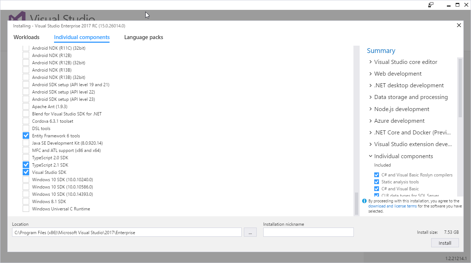Viewport: 471px width, 263px height.
Task: Uncheck Visual Studio SDK
Action: pyautogui.click(x=26, y=172)
